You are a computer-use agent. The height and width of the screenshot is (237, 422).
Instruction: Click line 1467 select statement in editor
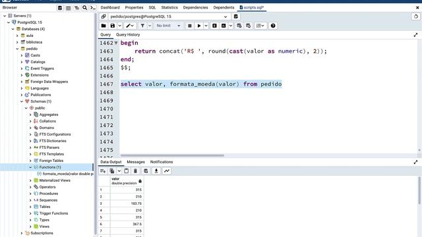pos(201,84)
